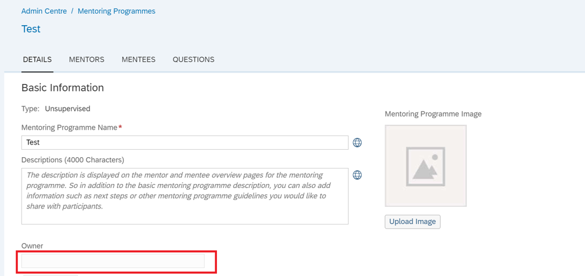Image resolution: width=585 pixels, height=276 pixels.
Task: Click the Mentoring Programme Name label
Action: point(70,127)
